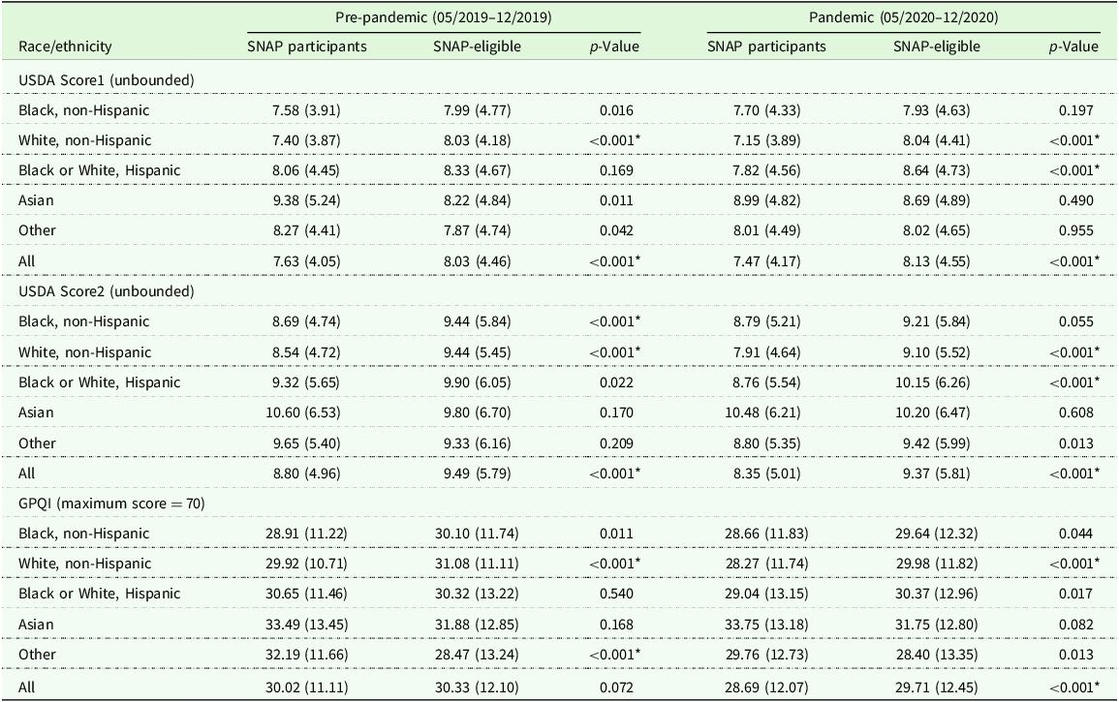The height and width of the screenshot is (702, 1119).
Task: Click the 0.072 p-value in last row
Action: point(616,687)
